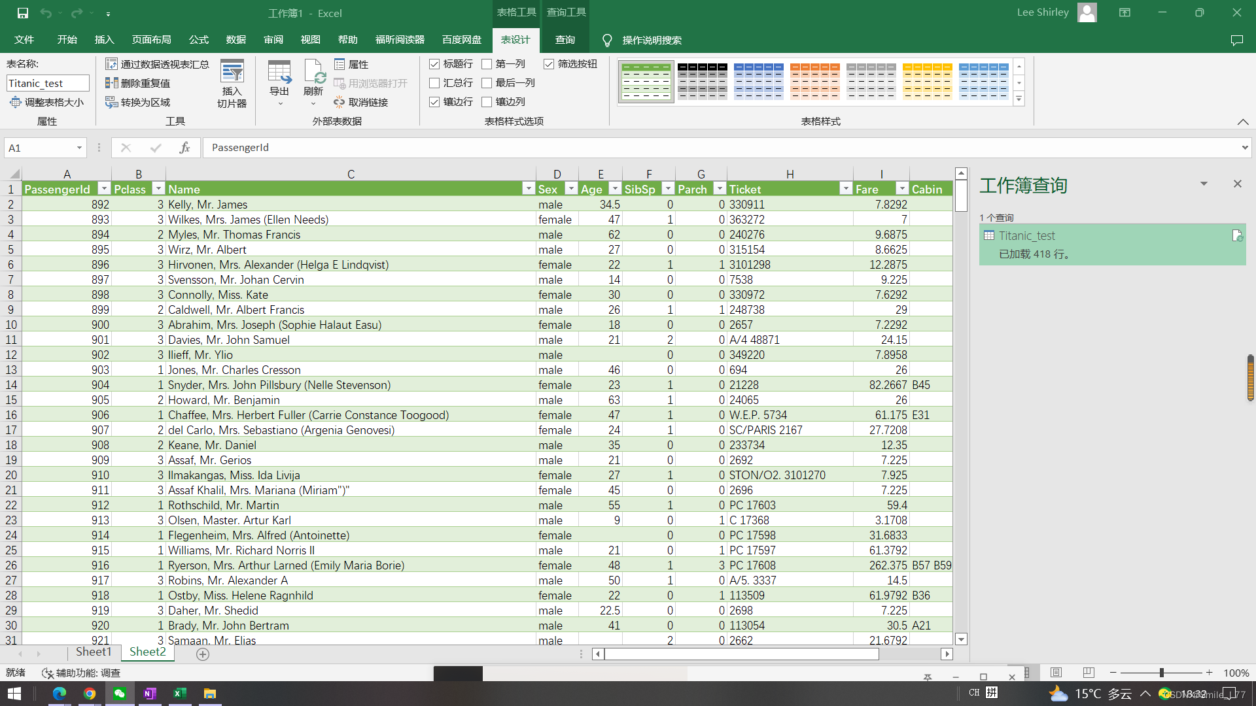The height and width of the screenshot is (706, 1256).
Task: Uncheck the Filter Button checkbox
Action: click(x=549, y=64)
